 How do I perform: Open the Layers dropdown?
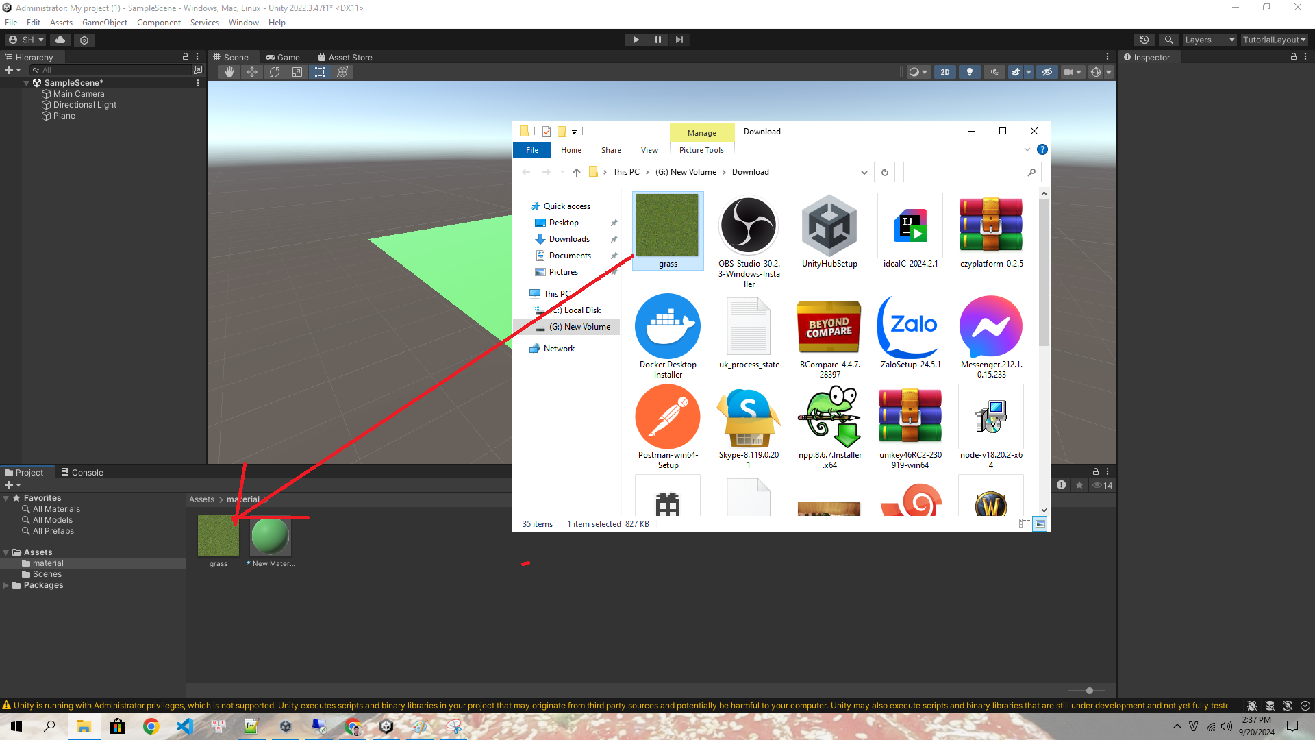[1209, 40]
